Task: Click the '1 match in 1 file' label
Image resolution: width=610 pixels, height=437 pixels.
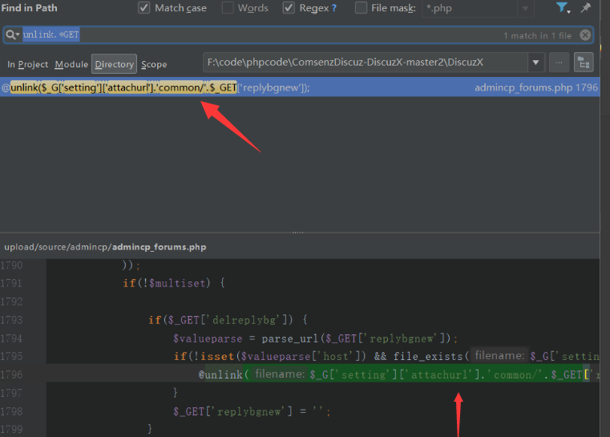Action: click(x=537, y=35)
